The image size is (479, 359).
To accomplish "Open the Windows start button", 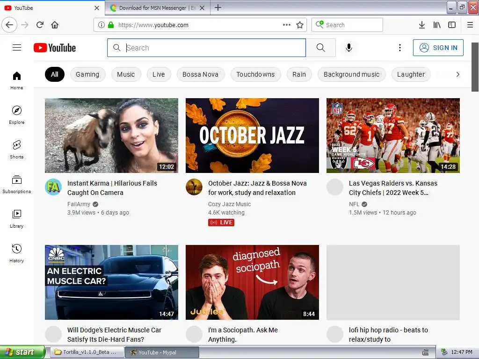I will [x=22, y=352].
